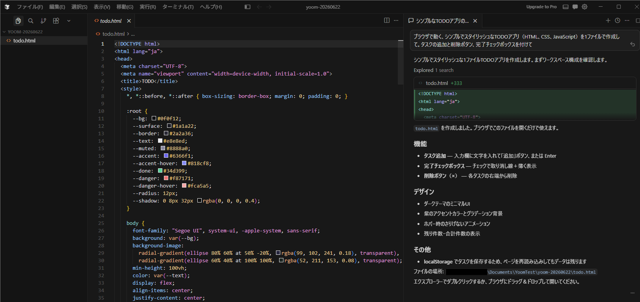Open editor more actions ellipsis
Screen dimensions: 640x302
[396, 20]
